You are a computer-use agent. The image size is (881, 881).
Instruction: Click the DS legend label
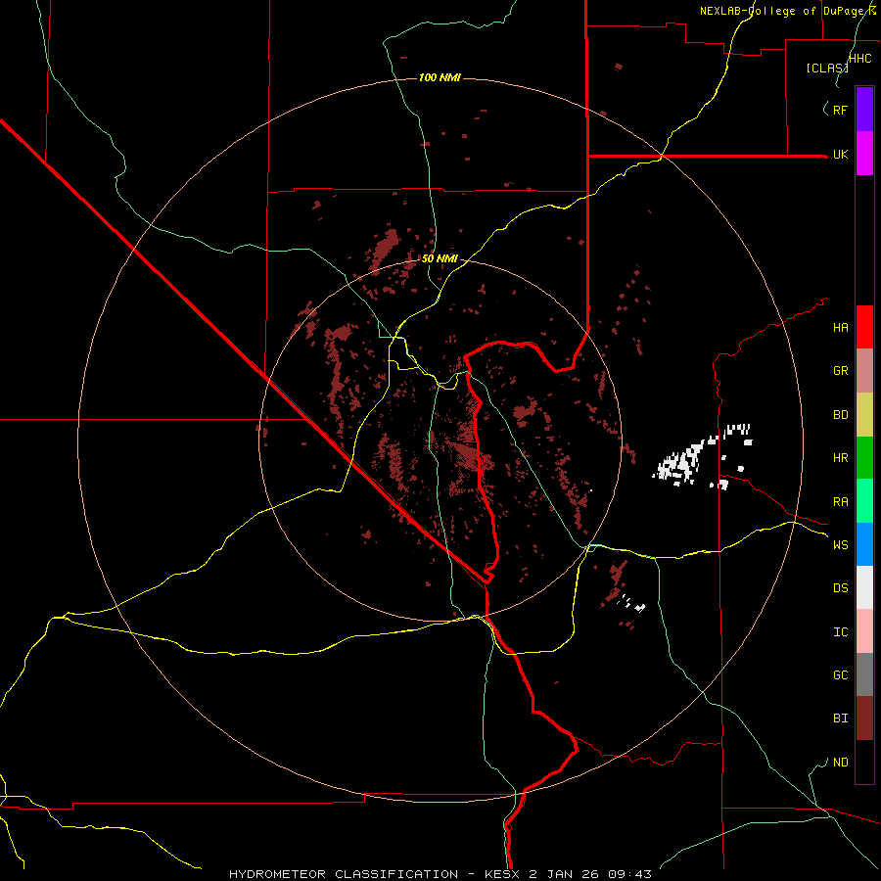click(840, 588)
